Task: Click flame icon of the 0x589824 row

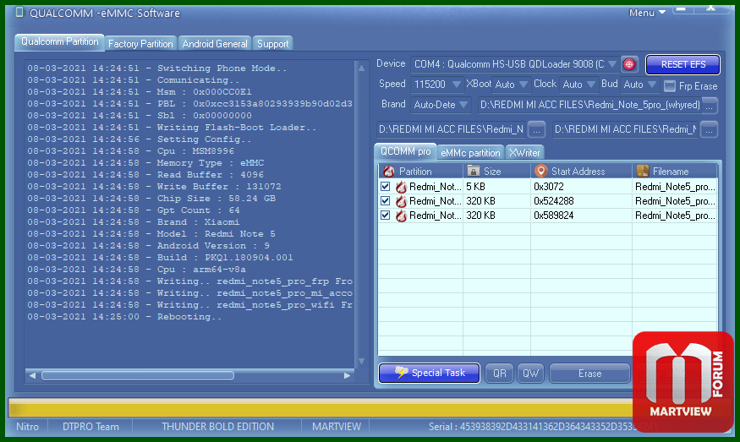Action: click(x=401, y=216)
